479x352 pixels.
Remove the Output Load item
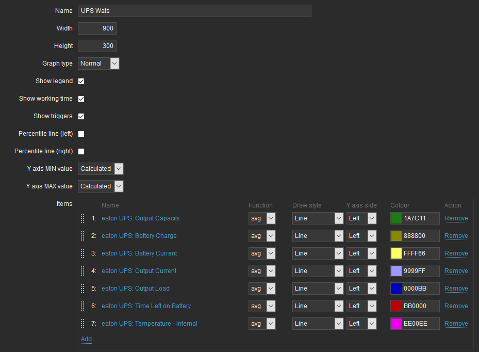456,289
